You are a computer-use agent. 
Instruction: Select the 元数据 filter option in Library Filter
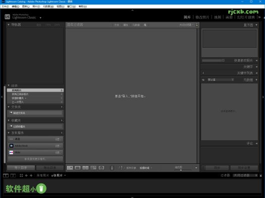(136, 25)
